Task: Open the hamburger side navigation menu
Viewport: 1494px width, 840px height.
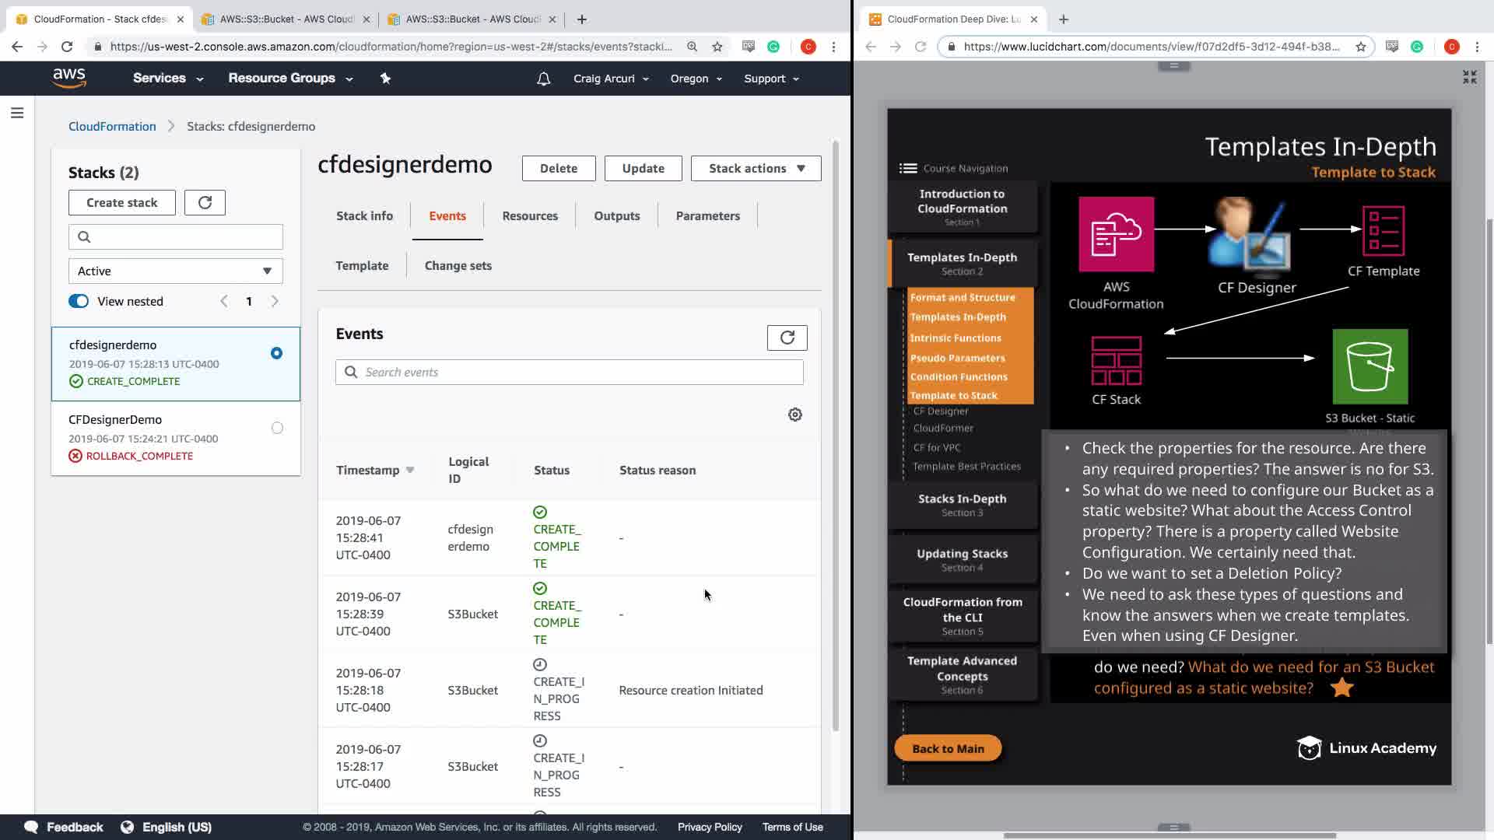Action: click(17, 114)
